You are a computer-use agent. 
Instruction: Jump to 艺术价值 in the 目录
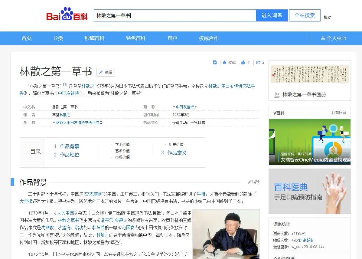122,151
